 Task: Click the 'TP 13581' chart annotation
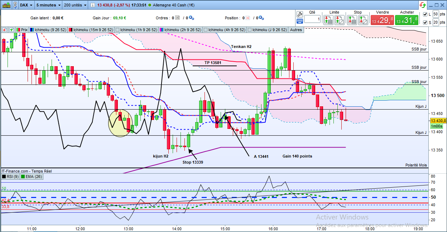(212, 63)
